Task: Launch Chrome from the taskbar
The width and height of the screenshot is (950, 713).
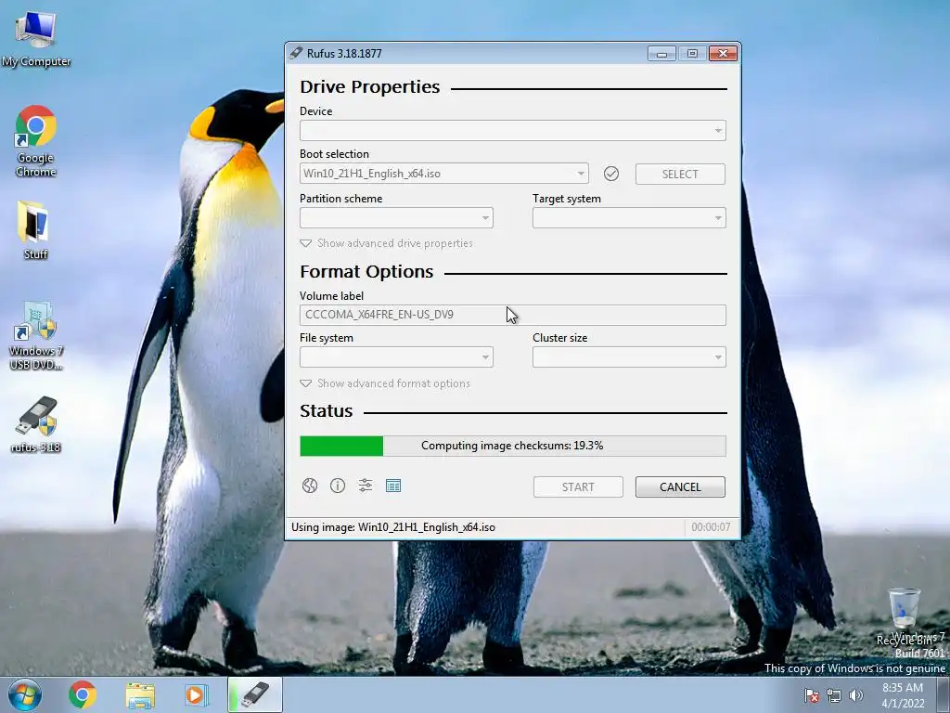Action: pos(83,694)
